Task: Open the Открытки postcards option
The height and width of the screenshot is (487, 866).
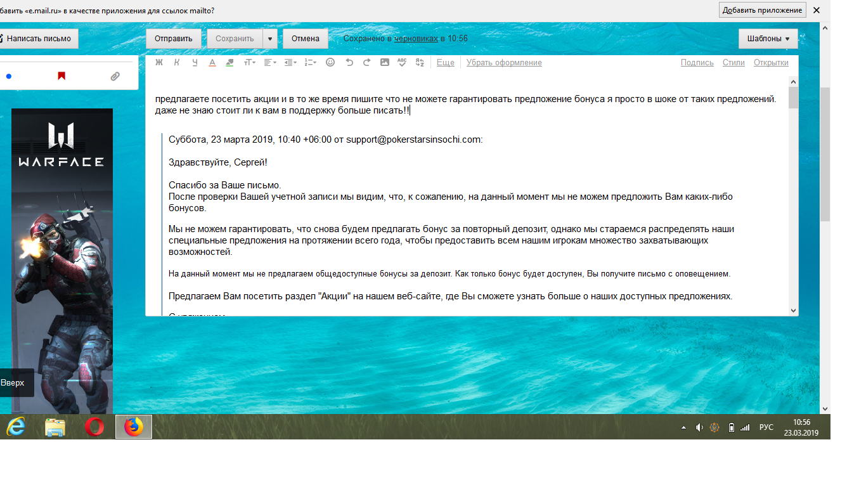Action: tap(771, 63)
